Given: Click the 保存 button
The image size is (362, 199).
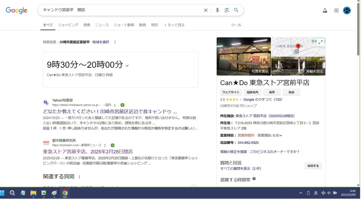Looking at the screenshot, I should [272, 92].
